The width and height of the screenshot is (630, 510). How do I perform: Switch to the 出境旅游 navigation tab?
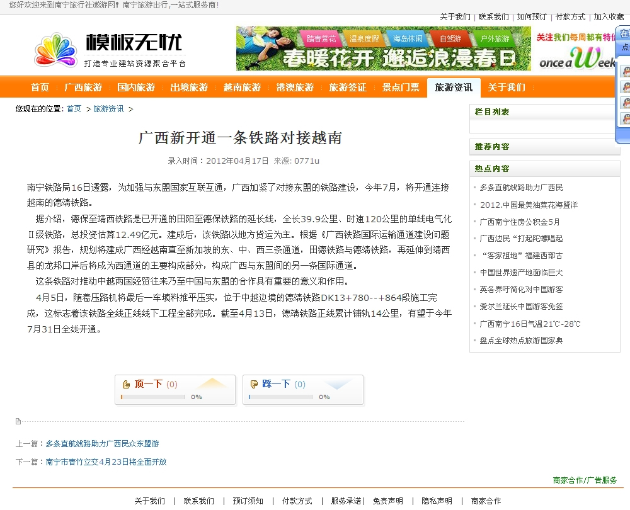tap(189, 88)
